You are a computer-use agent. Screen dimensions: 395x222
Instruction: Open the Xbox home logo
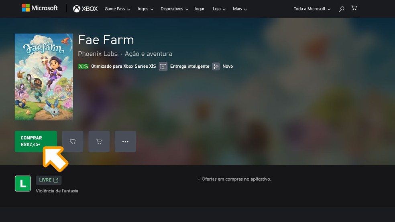[85, 9]
